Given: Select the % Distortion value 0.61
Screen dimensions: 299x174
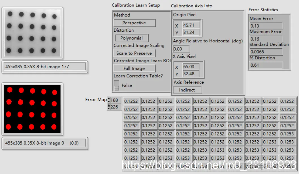Looking at the screenshot, I should [x=266, y=65].
